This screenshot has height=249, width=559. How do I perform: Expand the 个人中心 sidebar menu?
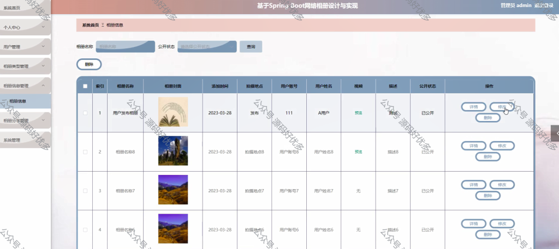pos(25,27)
